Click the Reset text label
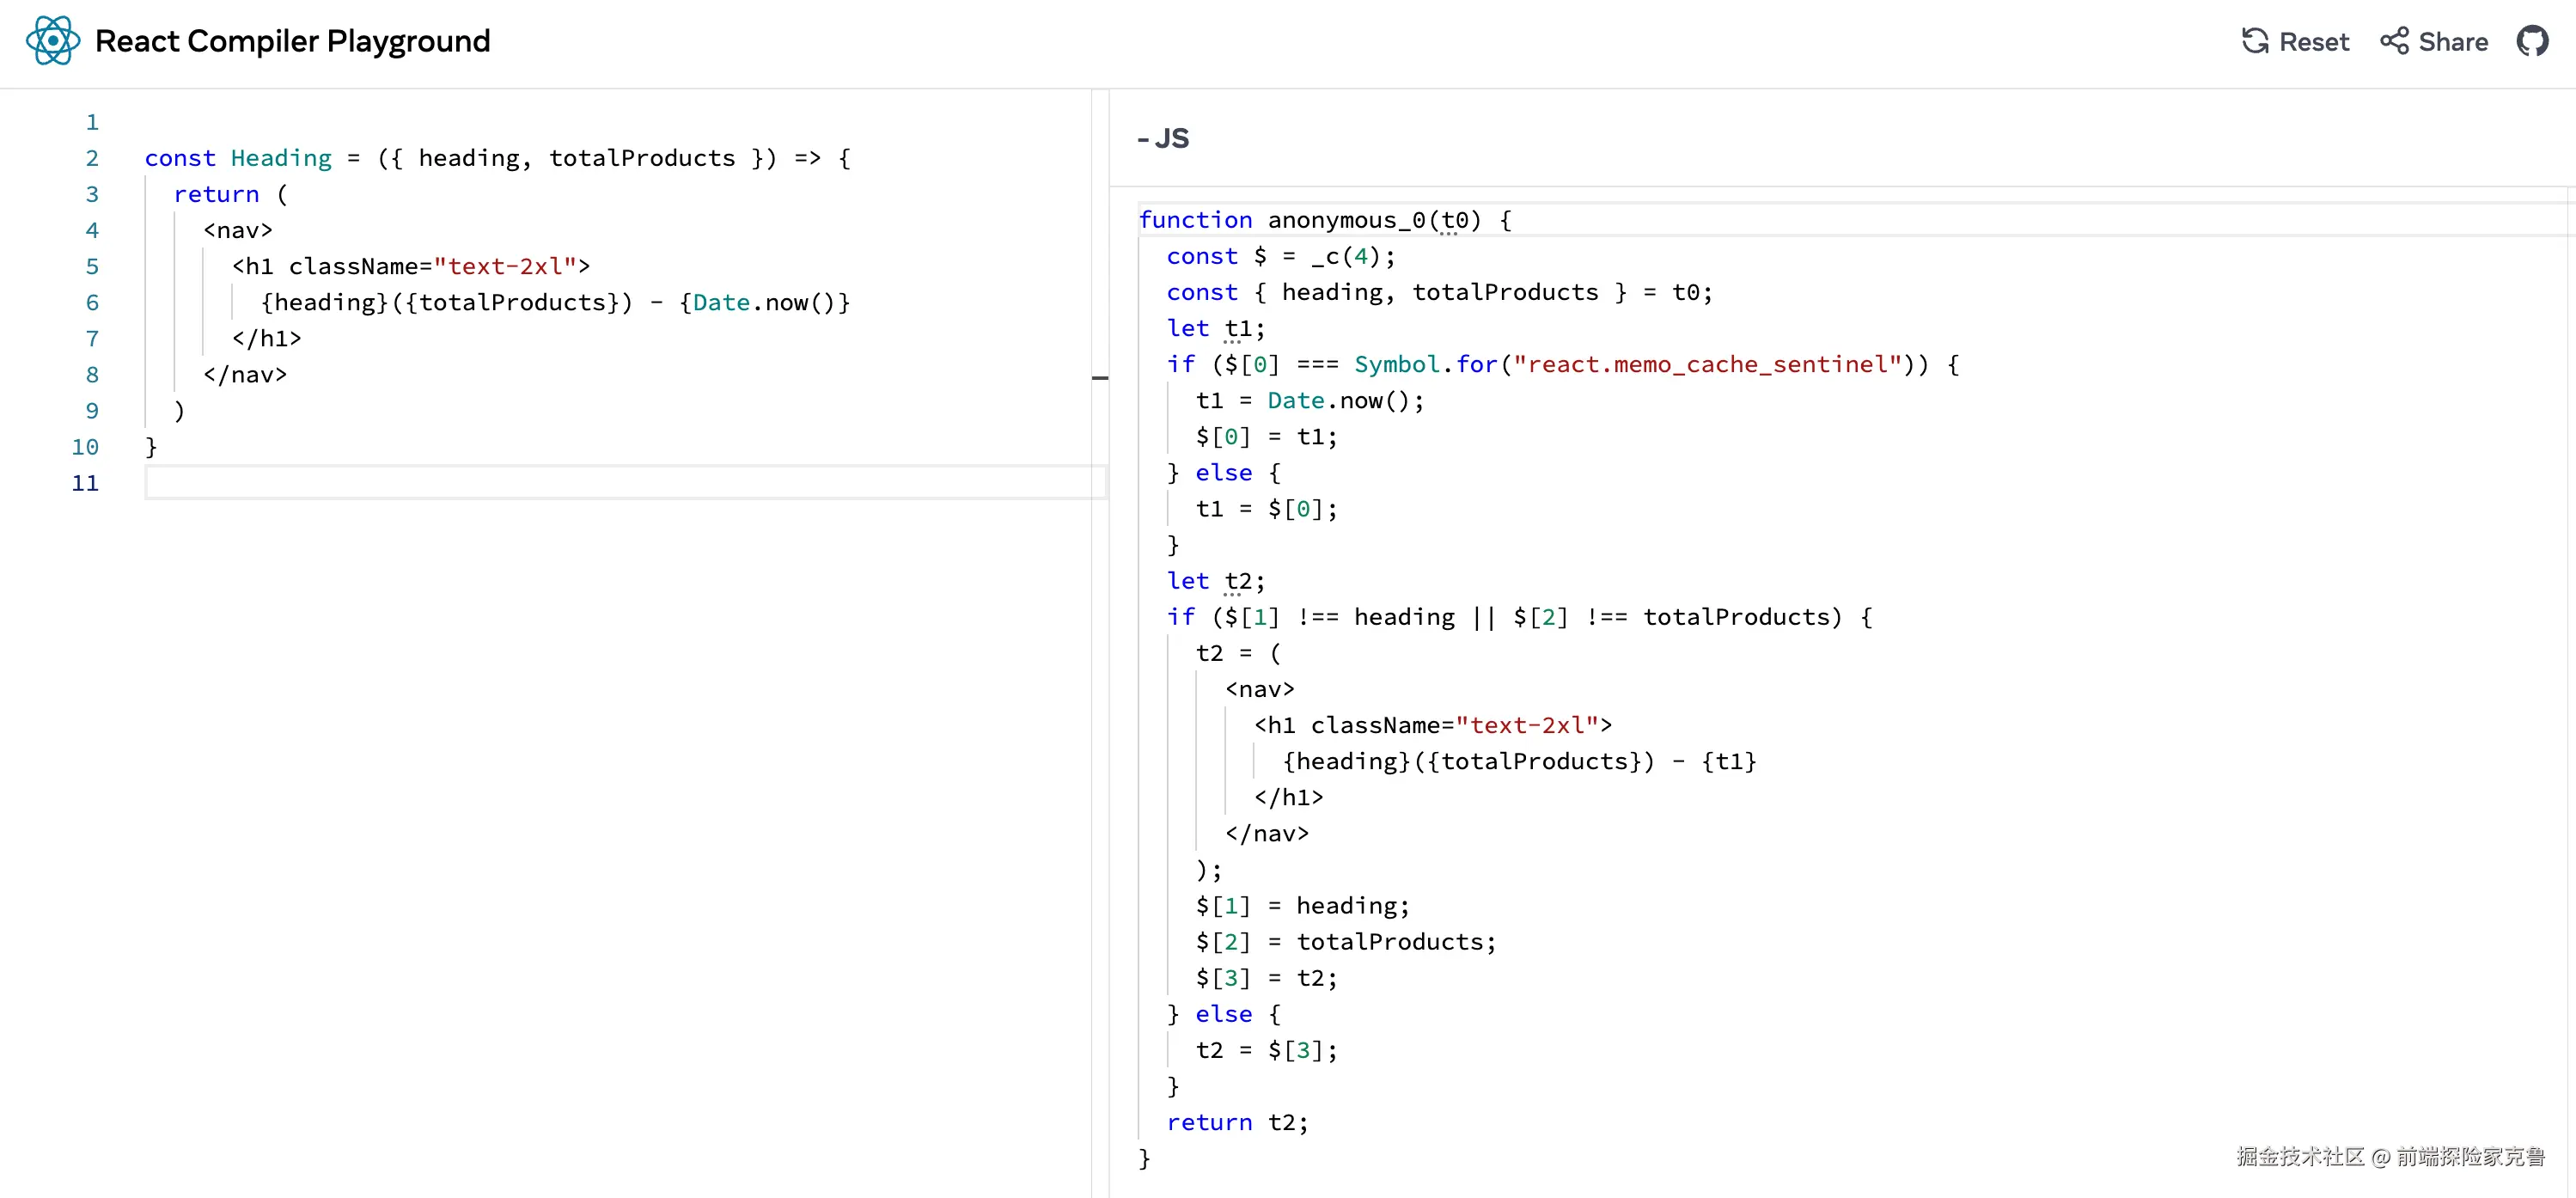 pos(2313,42)
